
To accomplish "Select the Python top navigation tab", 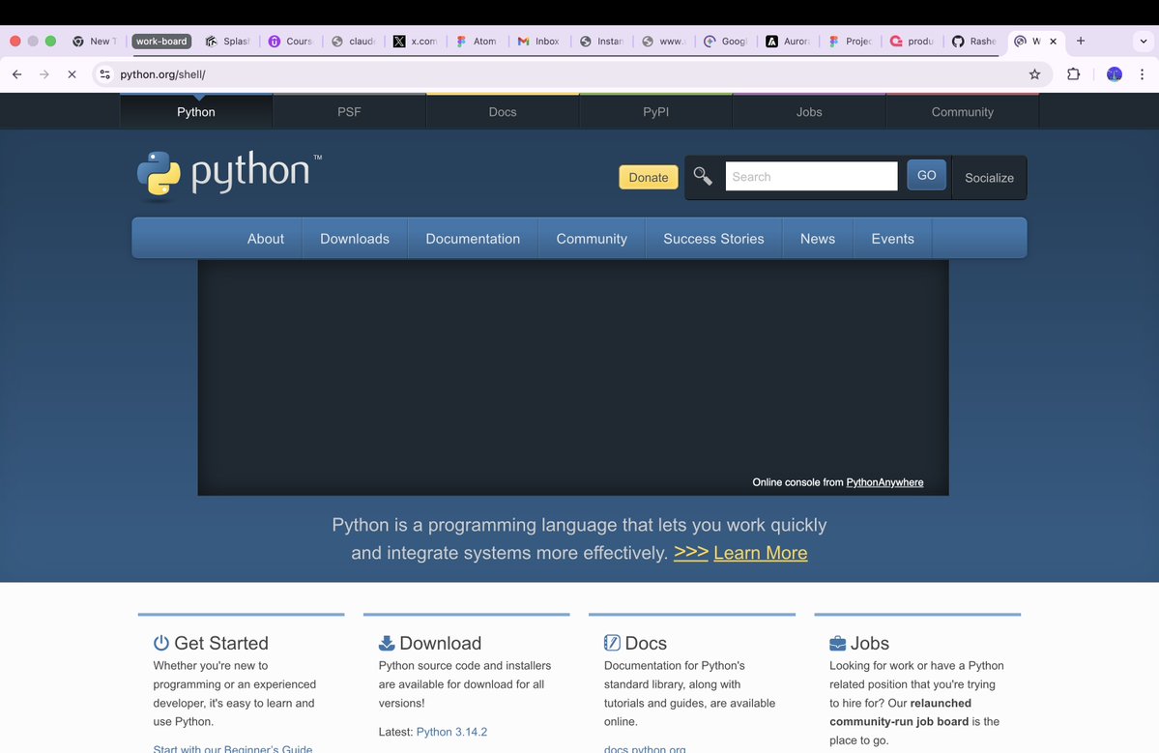I will pos(196,111).
